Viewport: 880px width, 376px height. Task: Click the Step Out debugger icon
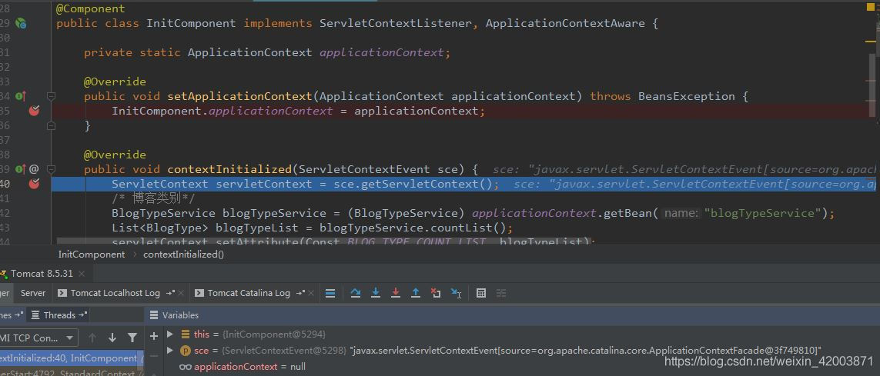(415, 292)
